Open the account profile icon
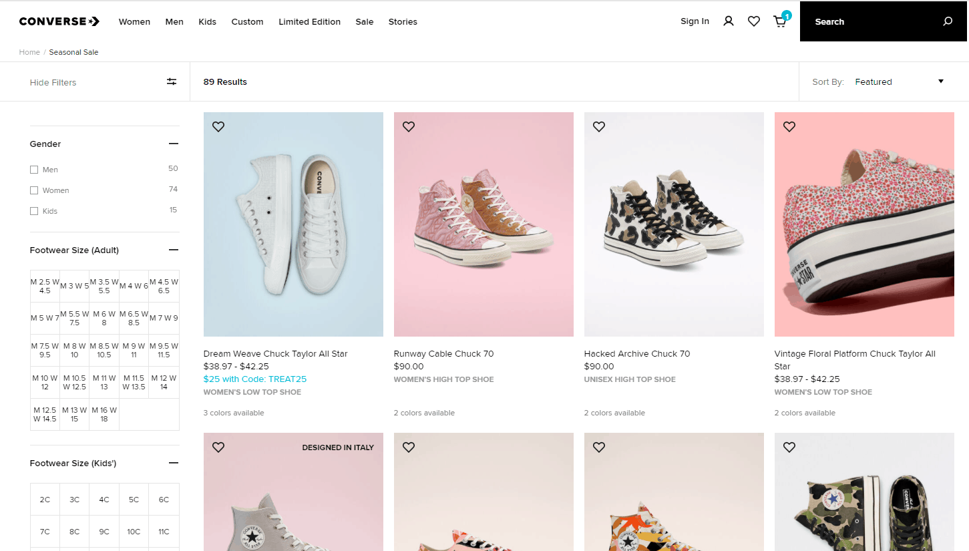The image size is (969, 551). [729, 21]
